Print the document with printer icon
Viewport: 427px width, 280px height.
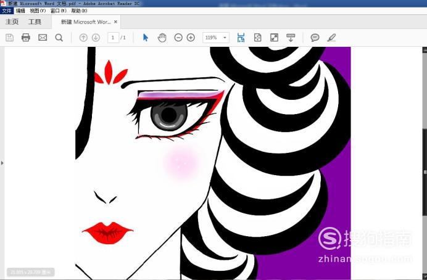[x=26, y=38]
